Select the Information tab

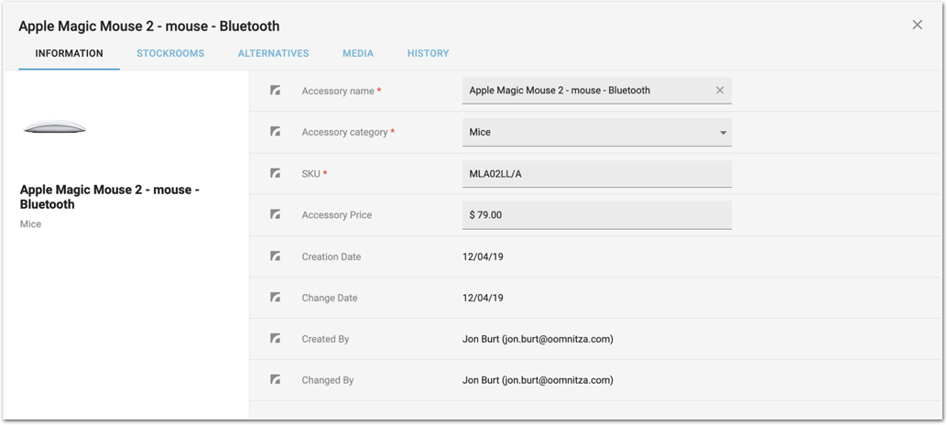pos(69,53)
